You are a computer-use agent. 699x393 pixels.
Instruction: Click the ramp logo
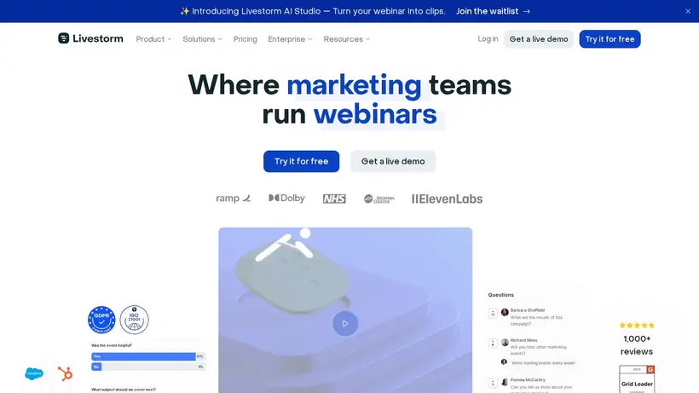click(x=234, y=199)
